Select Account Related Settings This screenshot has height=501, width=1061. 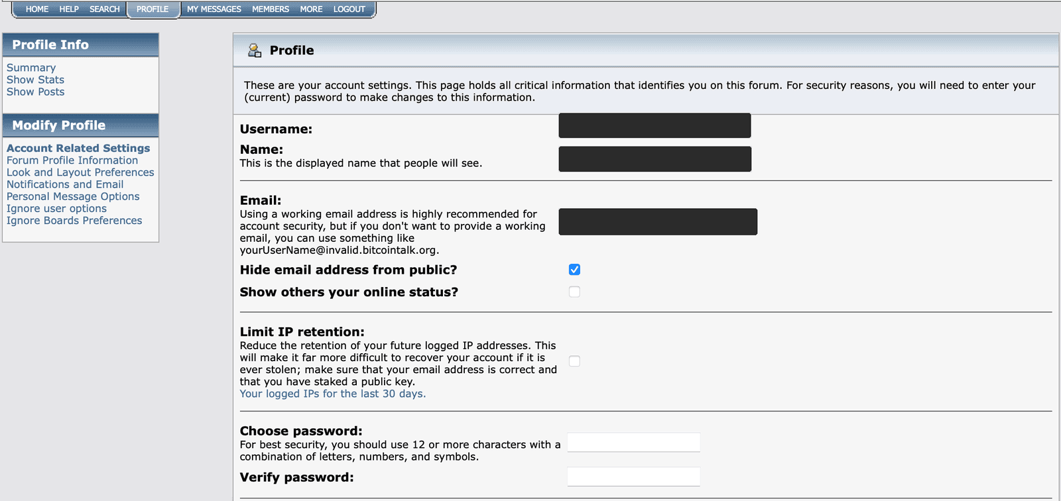78,148
